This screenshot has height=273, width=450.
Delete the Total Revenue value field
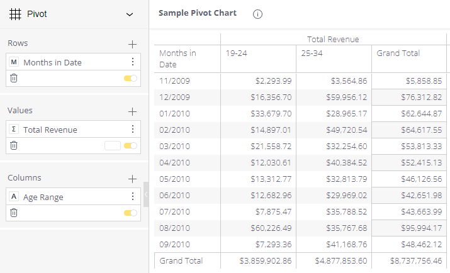pos(14,145)
